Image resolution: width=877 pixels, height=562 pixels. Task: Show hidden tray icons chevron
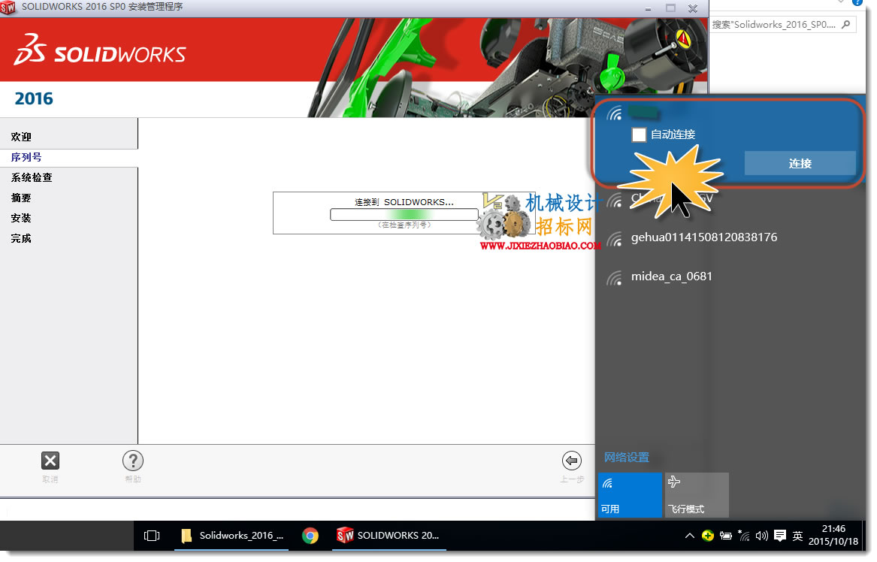tap(690, 536)
